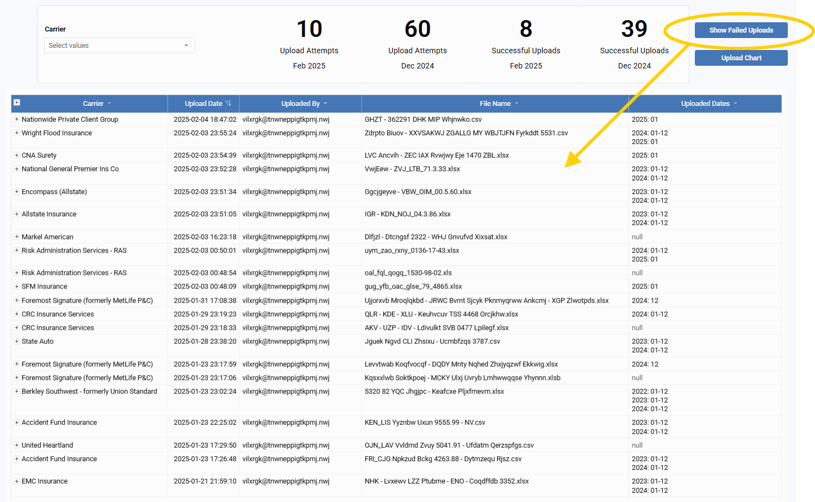Select file 'VwjEew - ZVJ_LTB_71.3.33.xlsx'
The image size is (815, 502).
coord(412,169)
